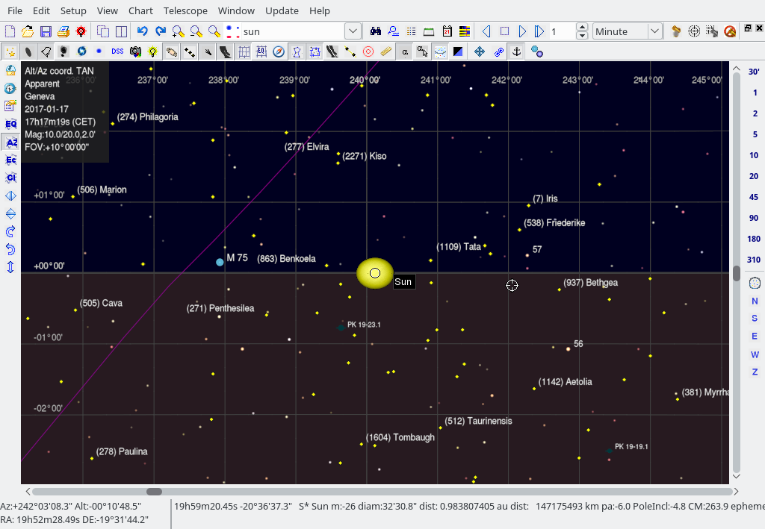
Task: Redo the chart change
Action: click(x=161, y=31)
